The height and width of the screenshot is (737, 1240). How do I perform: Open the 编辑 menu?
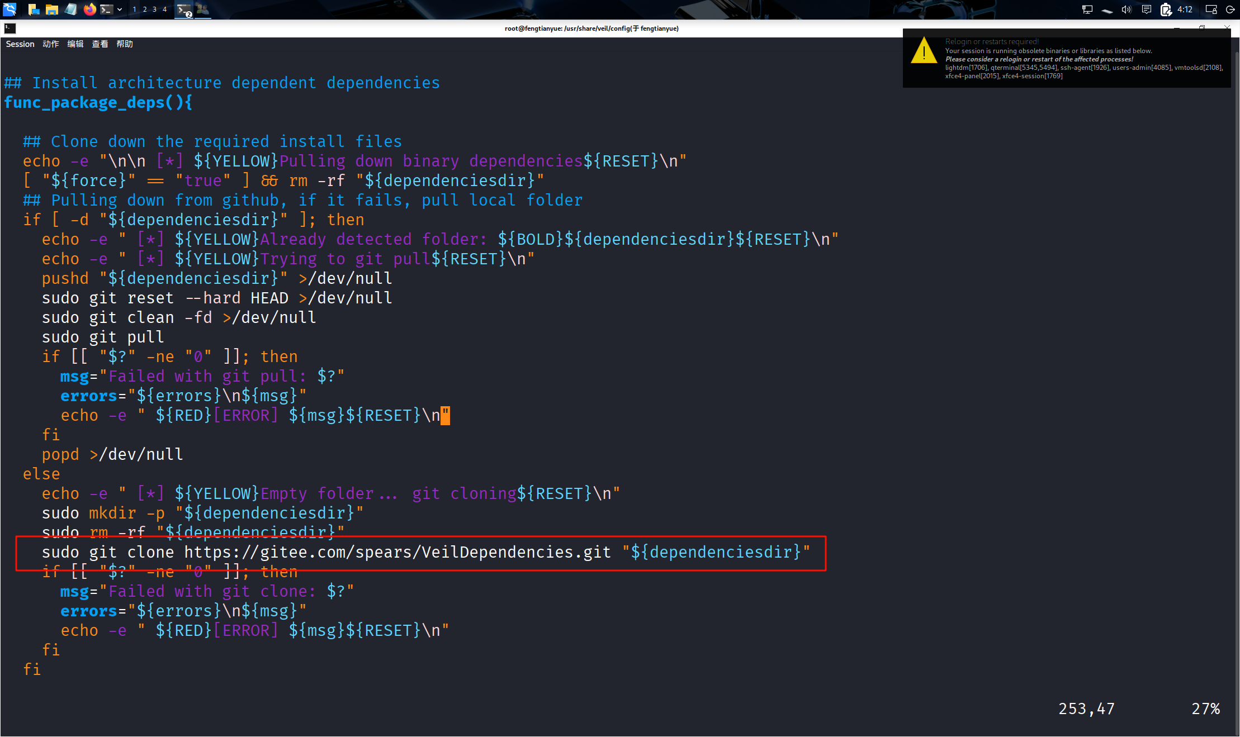tap(75, 44)
